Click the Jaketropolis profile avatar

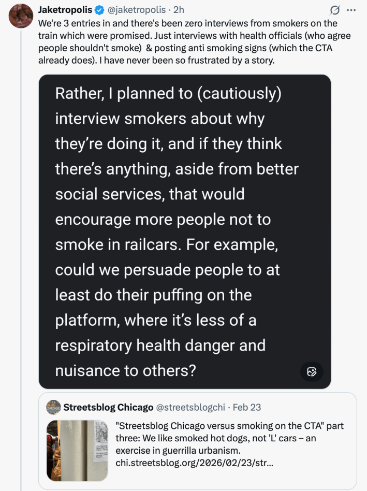click(x=21, y=16)
